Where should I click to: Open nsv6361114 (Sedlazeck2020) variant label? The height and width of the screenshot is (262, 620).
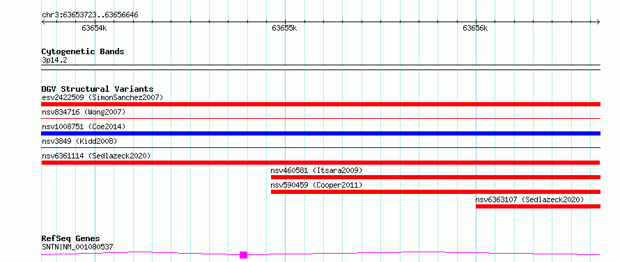tap(96, 156)
